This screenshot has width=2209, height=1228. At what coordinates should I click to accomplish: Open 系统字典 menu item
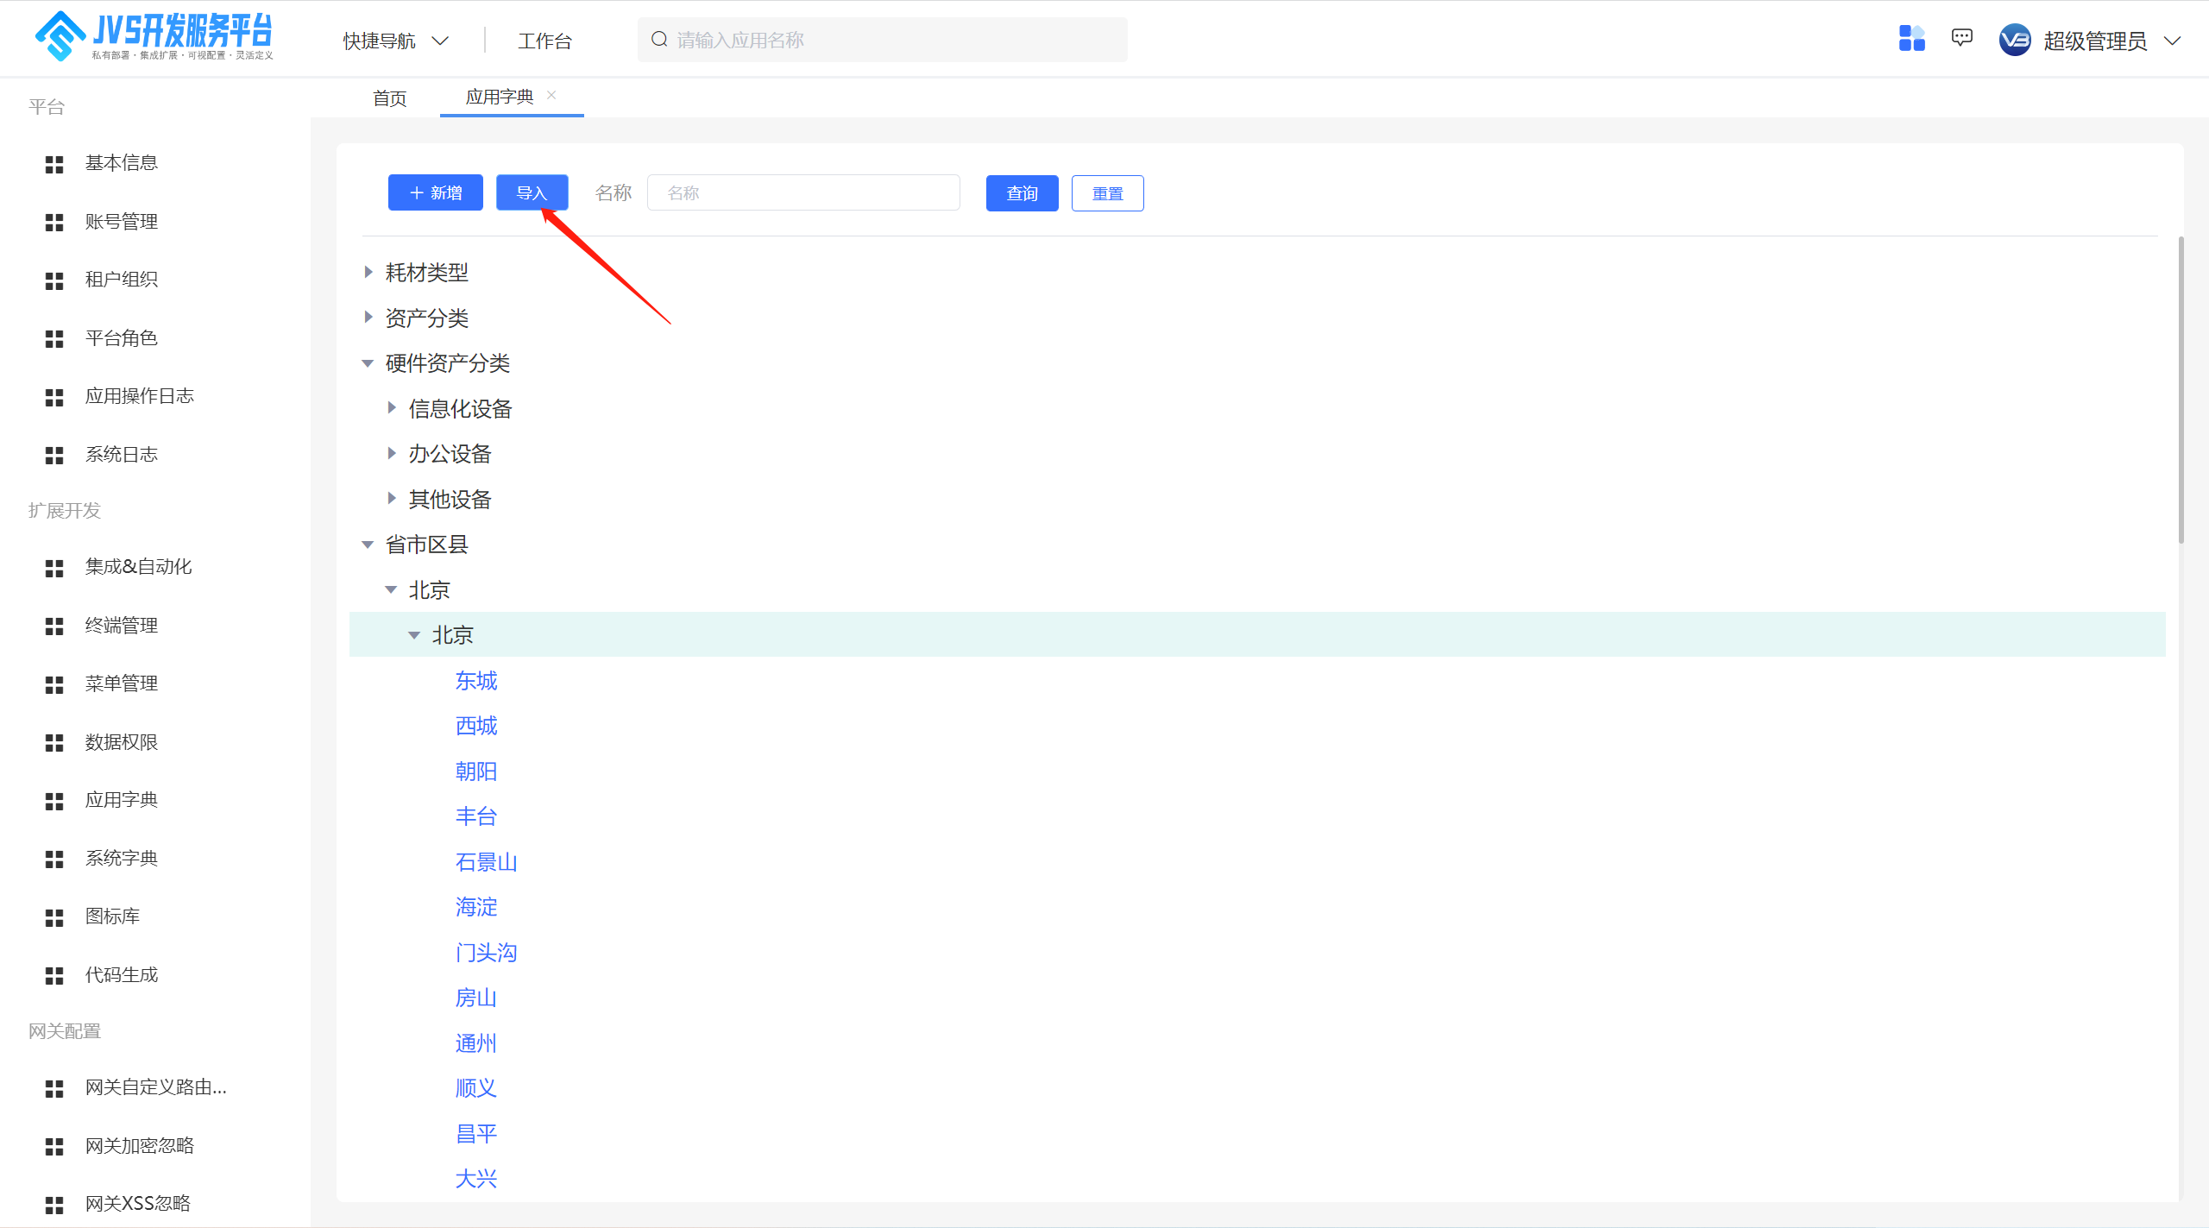pos(122,858)
